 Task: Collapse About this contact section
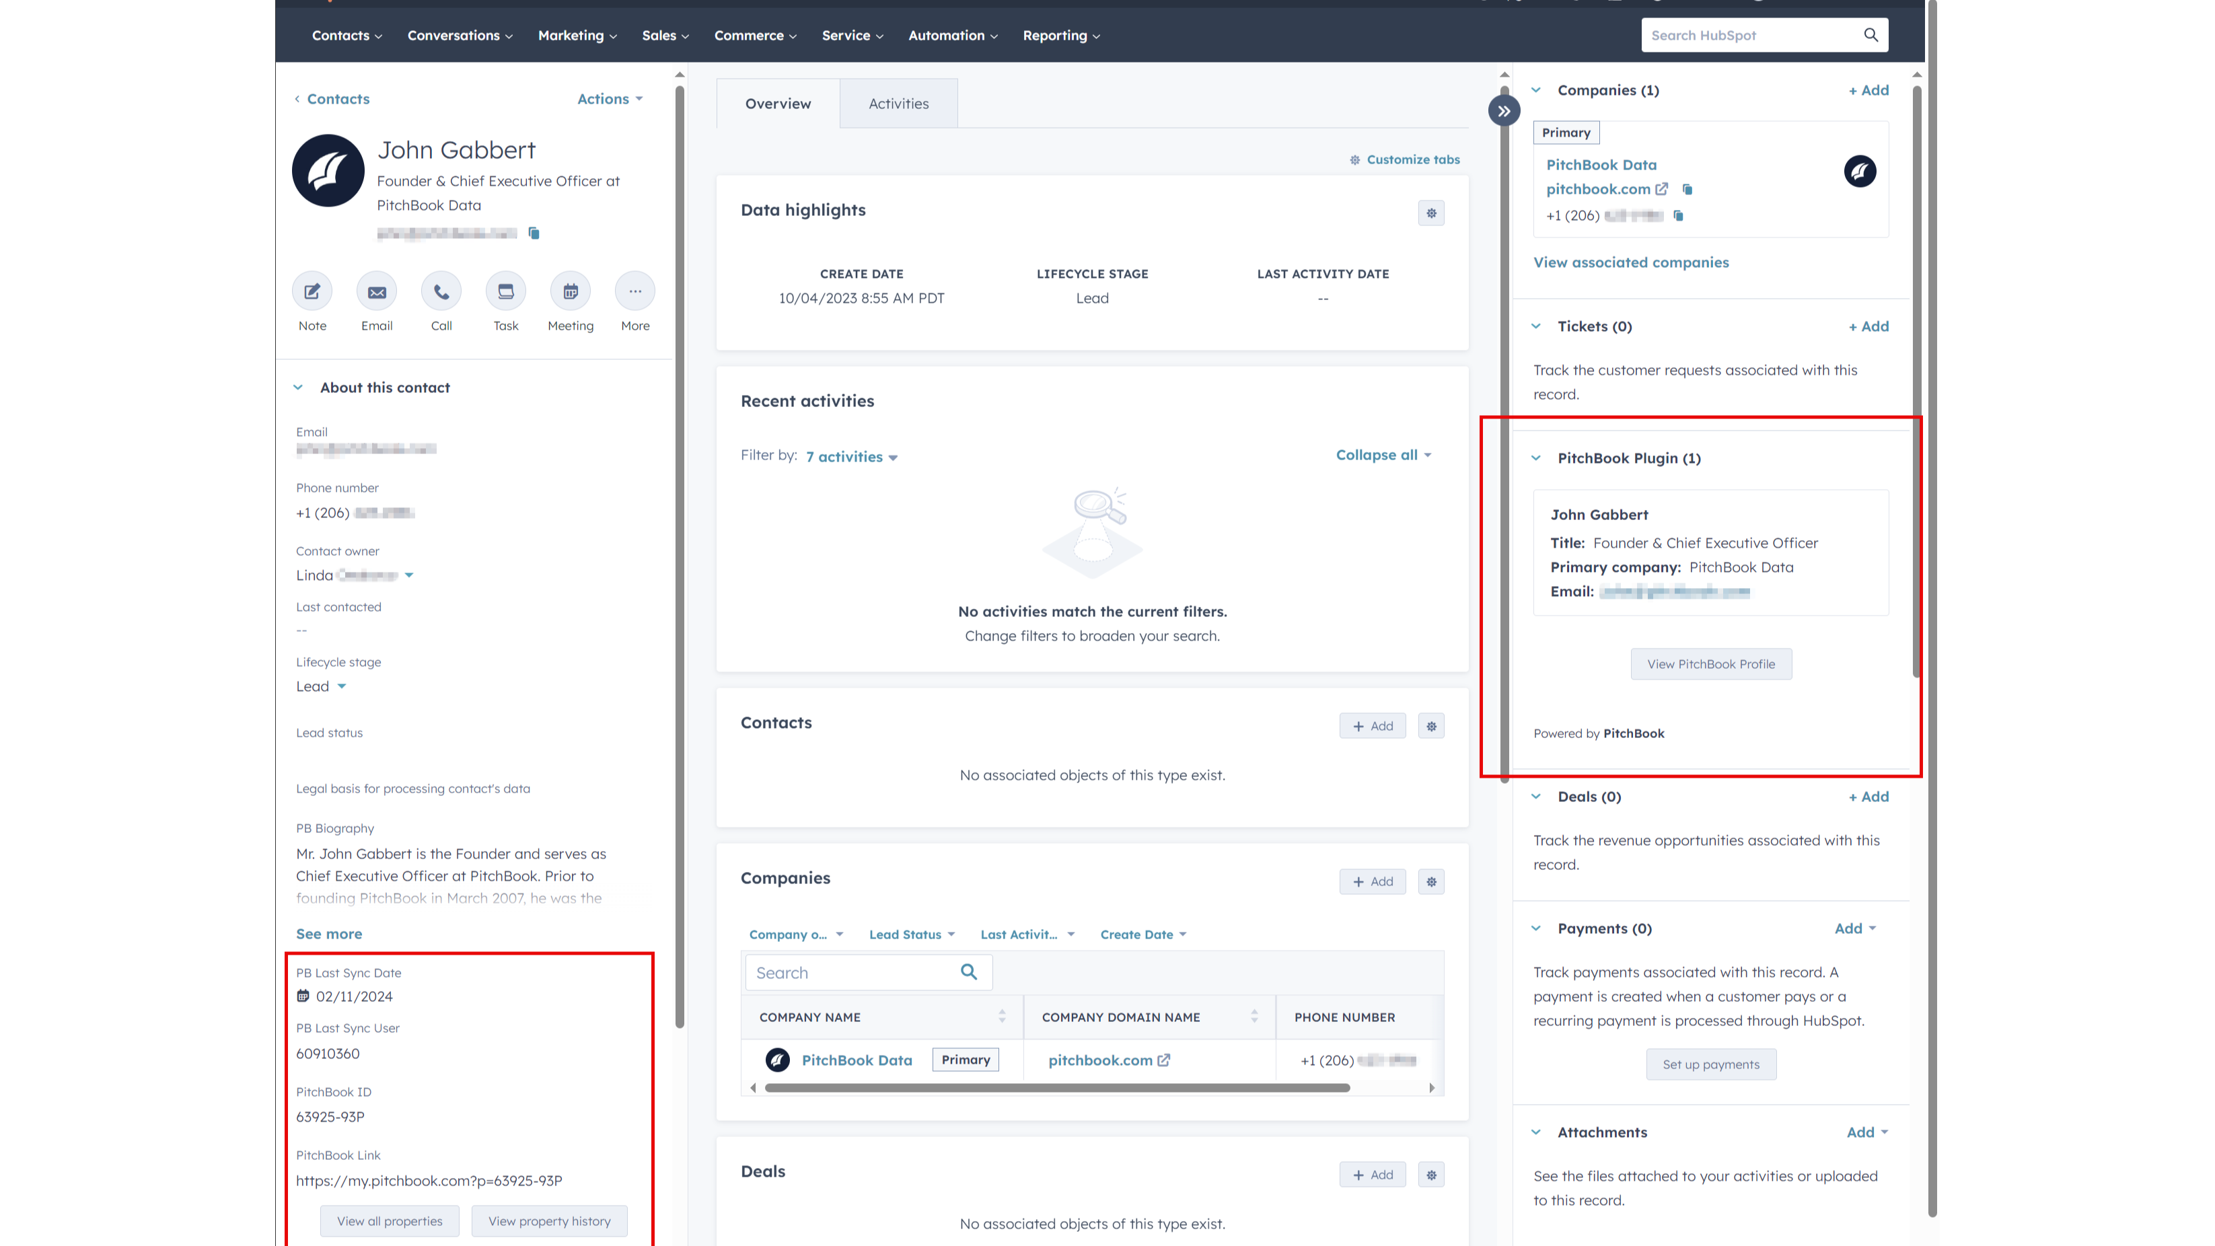(297, 388)
